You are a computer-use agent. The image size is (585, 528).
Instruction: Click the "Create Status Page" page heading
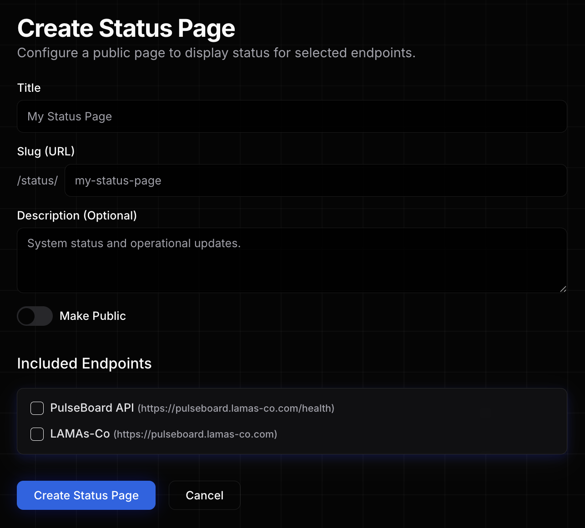pyautogui.click(x=126, y=28)
